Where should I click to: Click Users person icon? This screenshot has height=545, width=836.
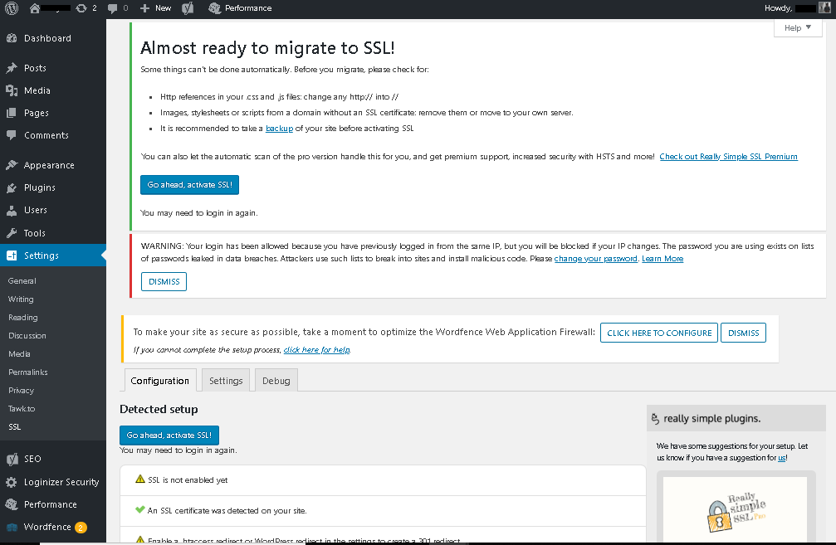(x=12, y=211)
